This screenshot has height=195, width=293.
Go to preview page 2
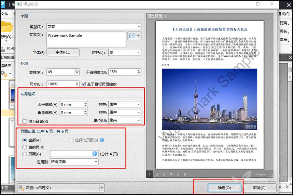157,174
